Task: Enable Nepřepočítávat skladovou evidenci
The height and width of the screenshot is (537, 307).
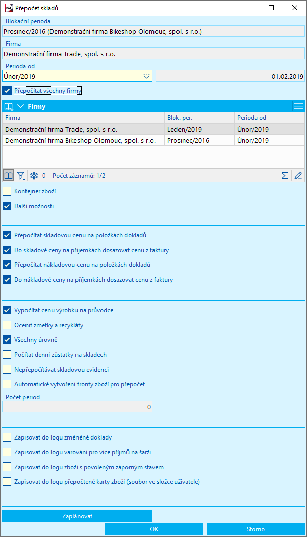Action: click(7, 370)
